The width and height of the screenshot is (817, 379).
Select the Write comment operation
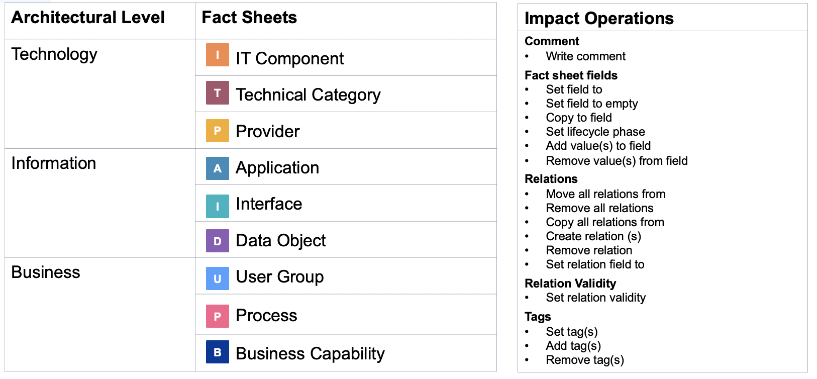(585, 56)
